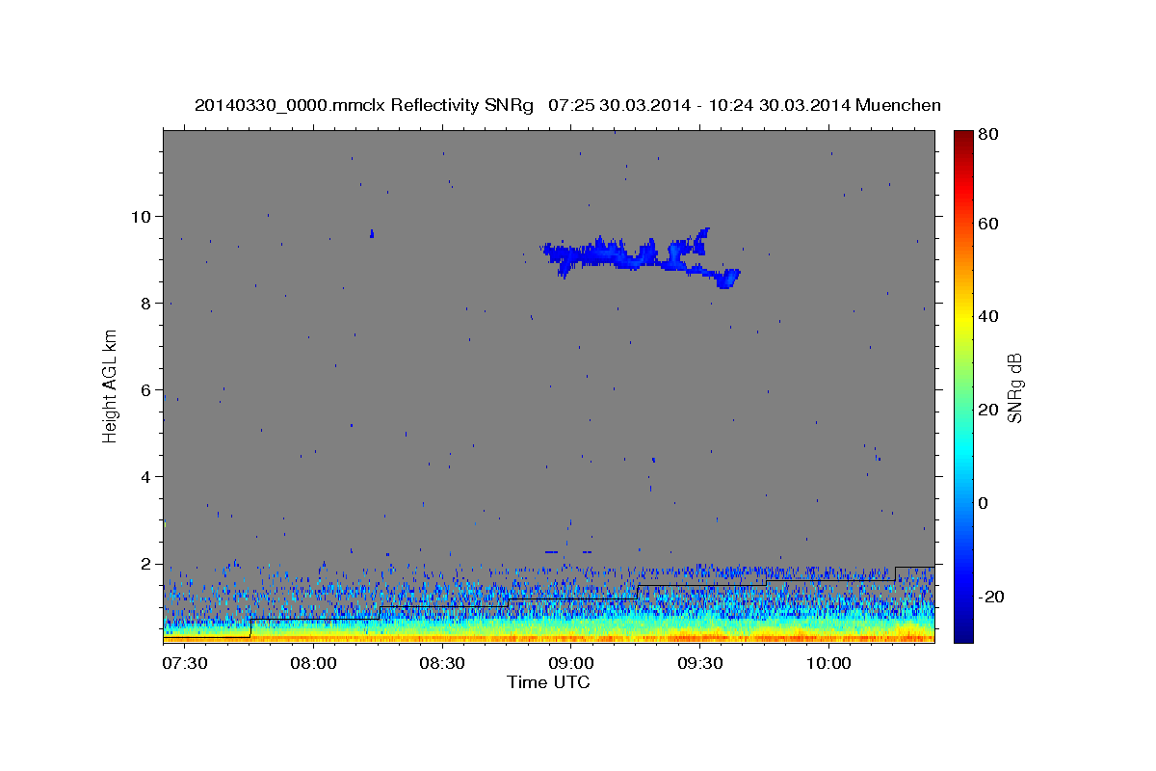
Task: Click the small blue echo near 9.6 km at 08:13
Action: tap(372, 233)
